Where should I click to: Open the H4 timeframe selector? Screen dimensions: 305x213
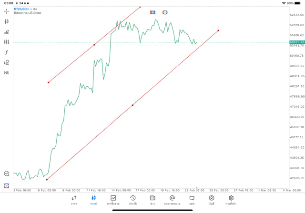coord(7,73)
